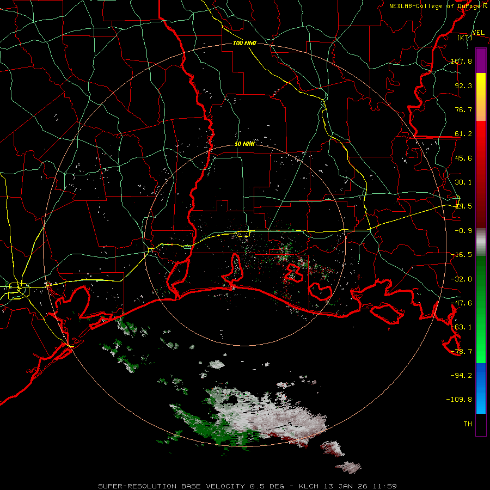This screenshot has width=490, height=490.
Task: Click the 107.8 velocity scale value
Action: (461, 61)
